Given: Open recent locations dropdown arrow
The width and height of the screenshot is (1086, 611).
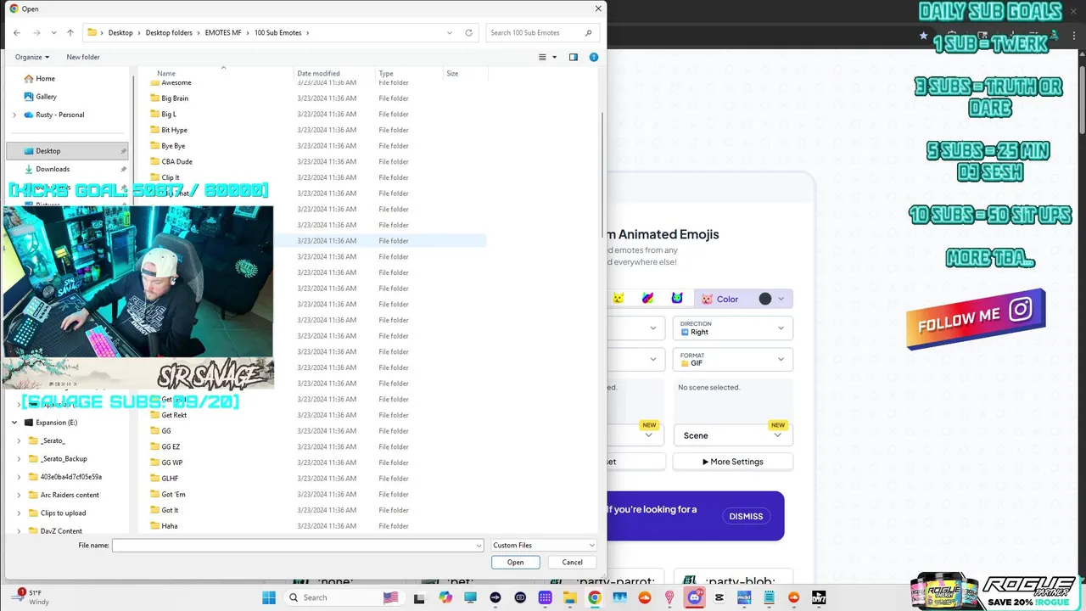Looking at the screenshot, I should pyautogui.click(x=53, y=33).
